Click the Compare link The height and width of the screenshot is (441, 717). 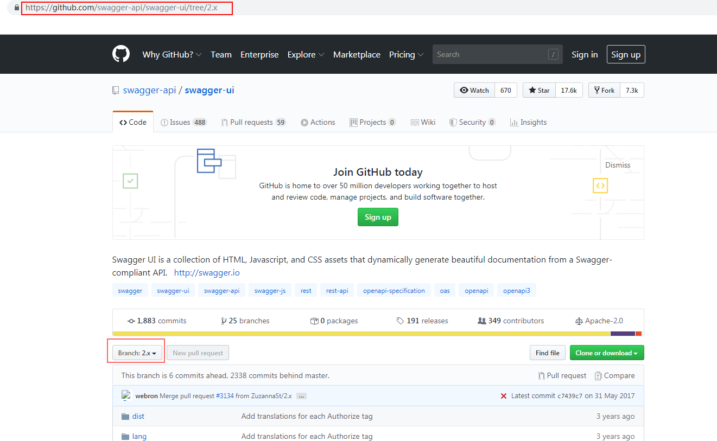point(615,375)
